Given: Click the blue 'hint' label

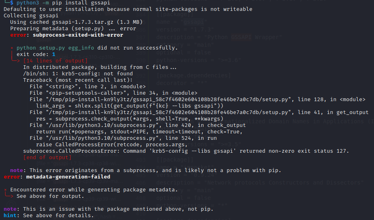Looking at the screenshot, I should pos(10,216).
